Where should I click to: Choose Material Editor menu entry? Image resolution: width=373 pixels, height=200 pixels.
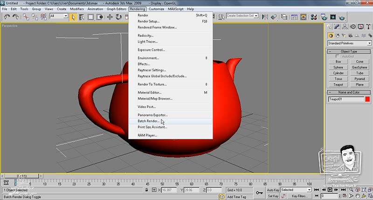coord(170,92)
